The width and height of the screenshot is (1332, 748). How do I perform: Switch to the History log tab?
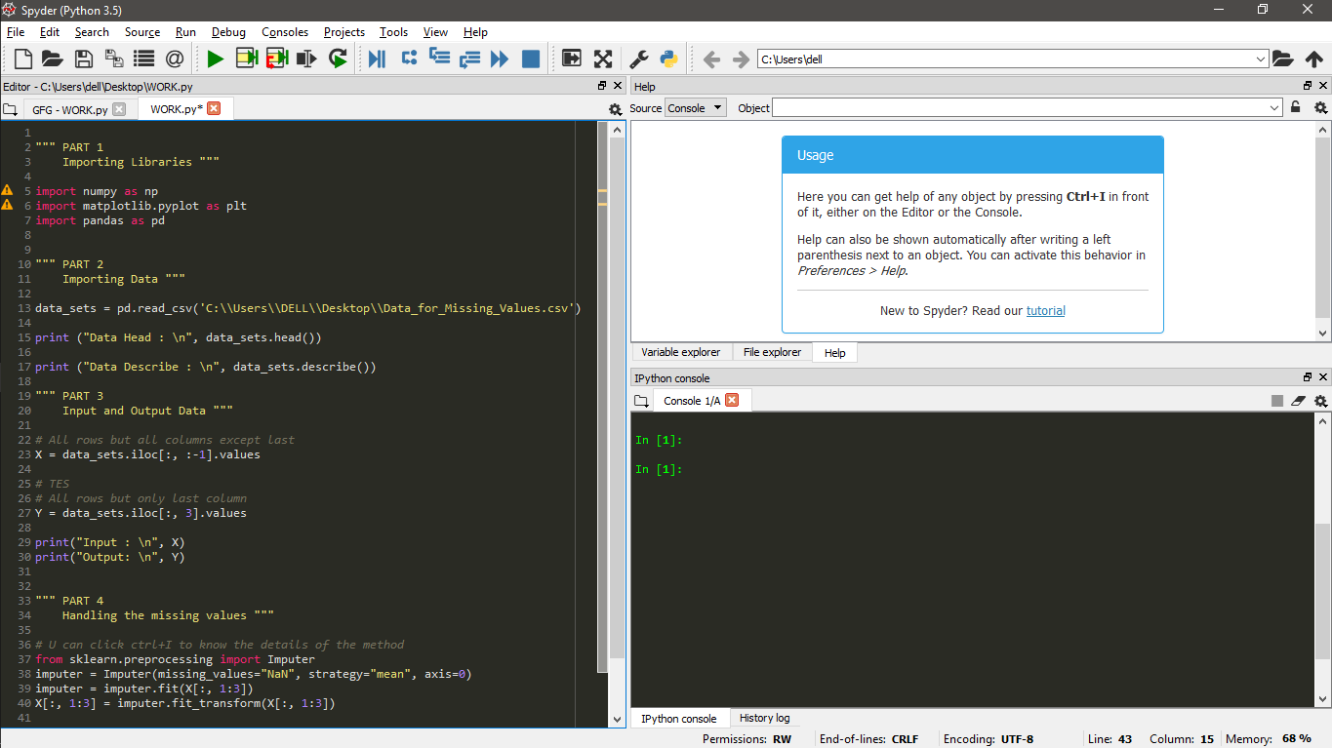[765, 718]
